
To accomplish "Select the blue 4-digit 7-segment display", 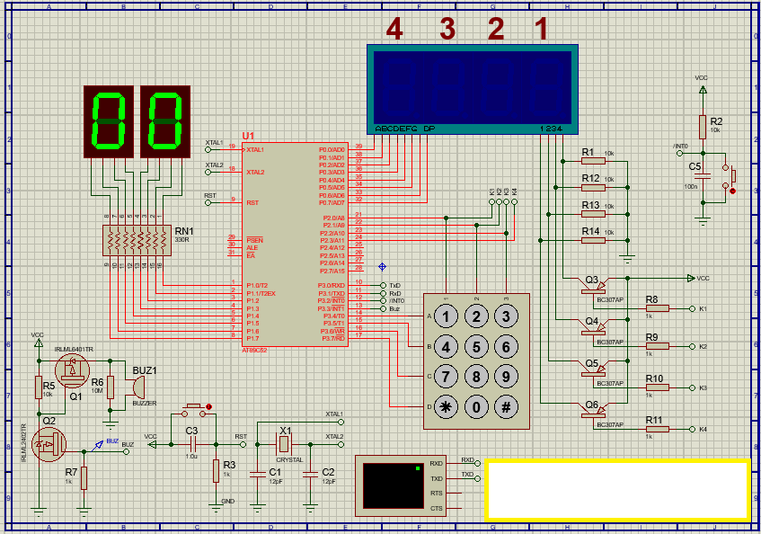I will tap(473, 89).
